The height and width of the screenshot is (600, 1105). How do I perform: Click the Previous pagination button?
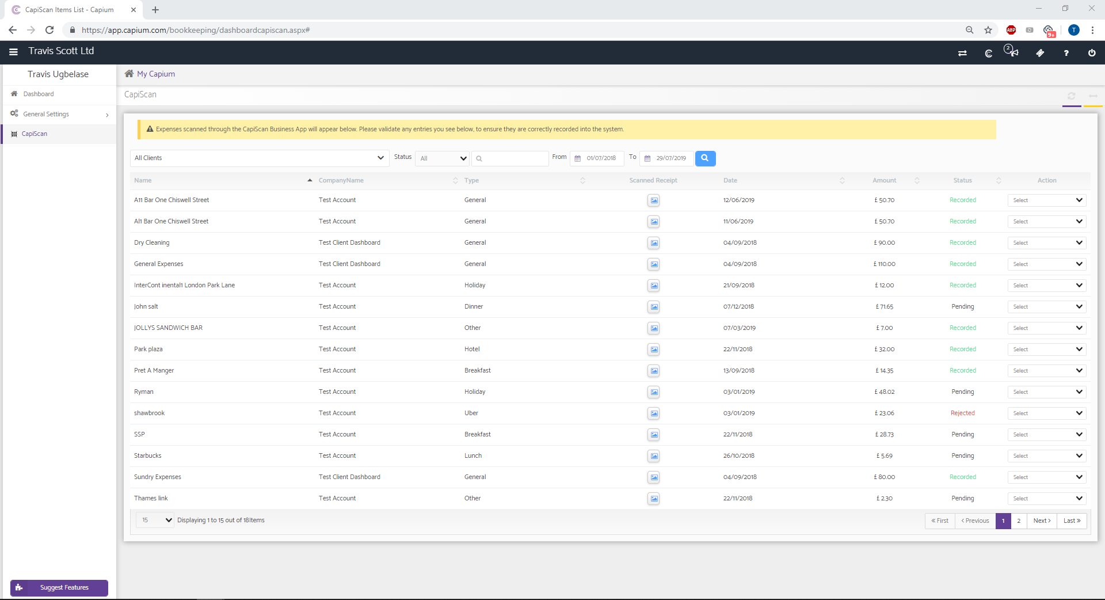click(x=975, y=521)
